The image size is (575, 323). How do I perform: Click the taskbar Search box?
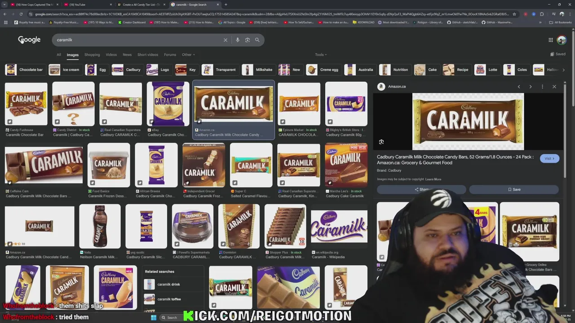(172, 318)
